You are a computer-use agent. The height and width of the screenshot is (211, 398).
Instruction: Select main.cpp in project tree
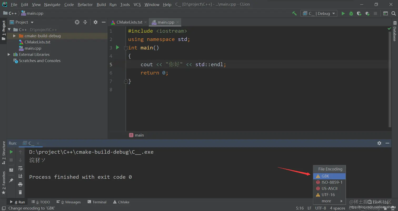point(33,48)
